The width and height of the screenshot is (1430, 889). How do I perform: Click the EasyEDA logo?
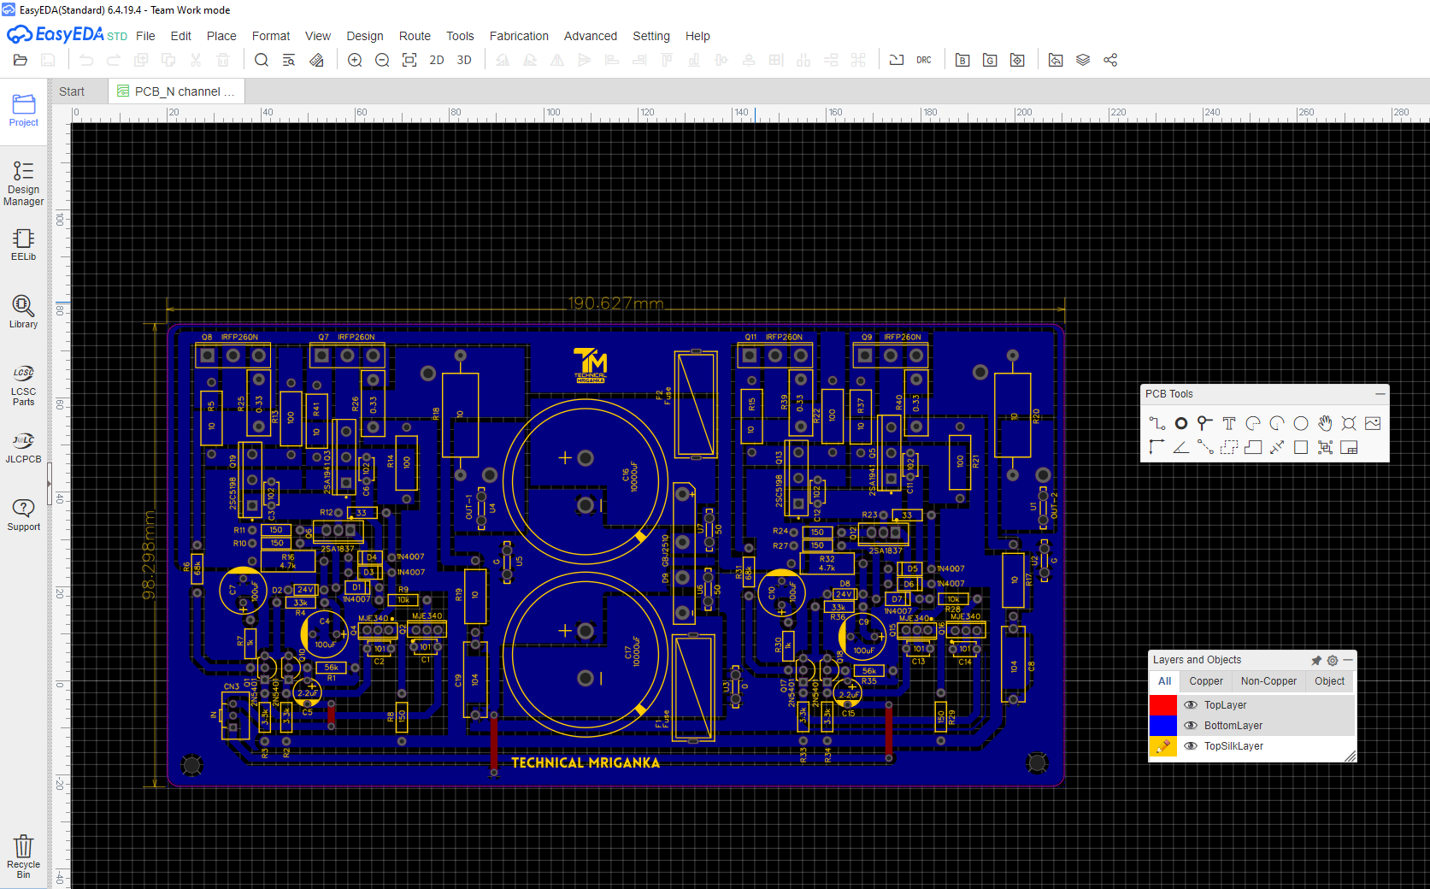(x=67, y=35)
